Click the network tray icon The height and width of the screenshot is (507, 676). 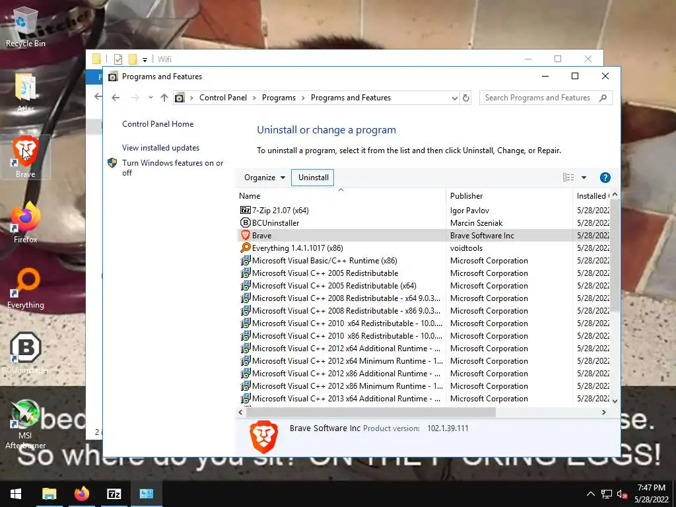[x=607, y=494]
